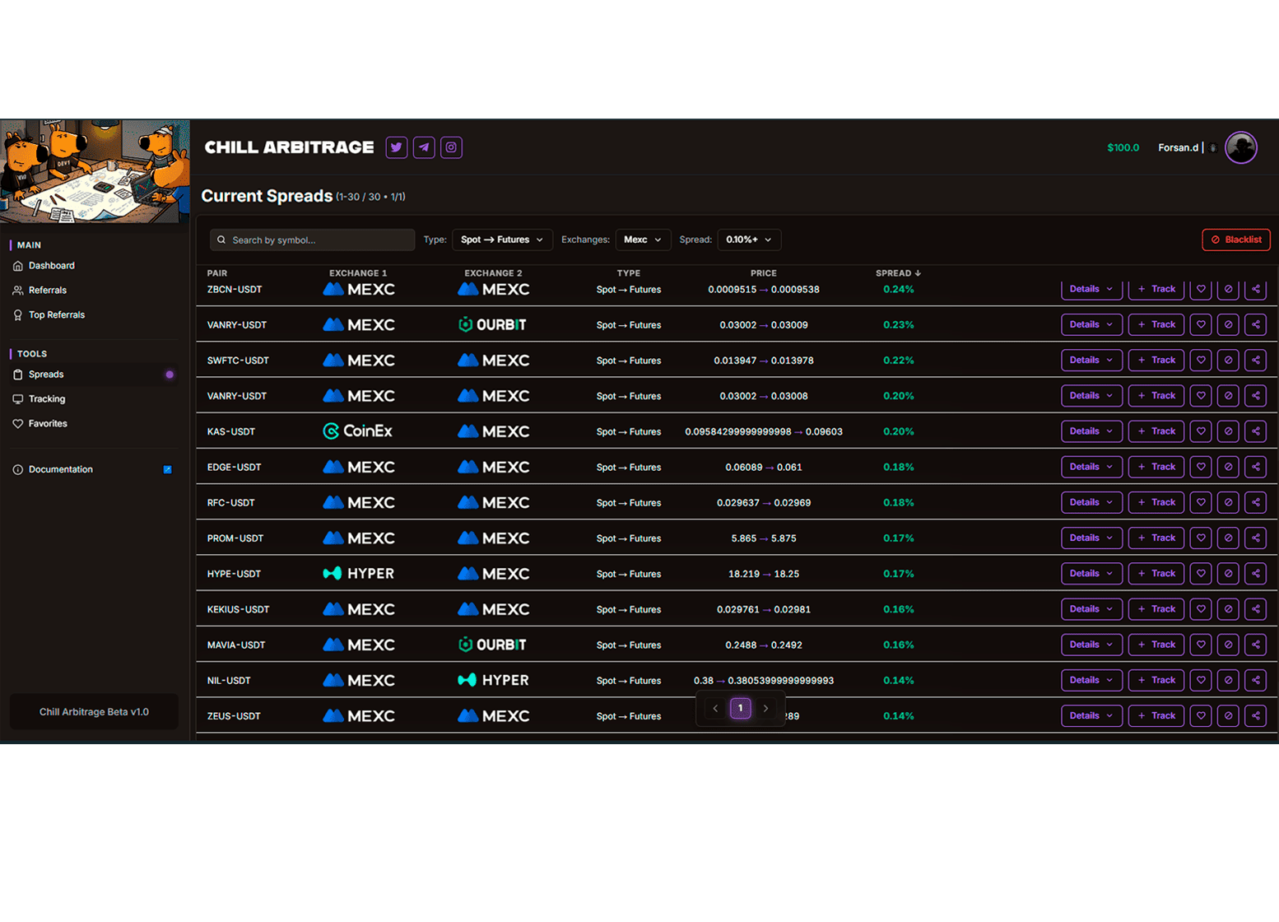Screen dimensions: 1279x922
Task: Open the Telegram channel icon
Action: pyautogui.click(x=424, y=147)
